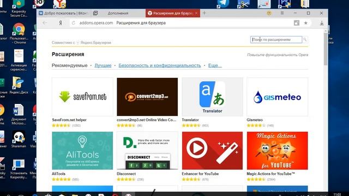Open the Magic Actions for YouTube thumbnail

pos(278,151)
